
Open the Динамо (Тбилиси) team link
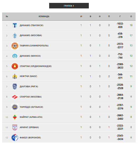(x=31, y=25)
